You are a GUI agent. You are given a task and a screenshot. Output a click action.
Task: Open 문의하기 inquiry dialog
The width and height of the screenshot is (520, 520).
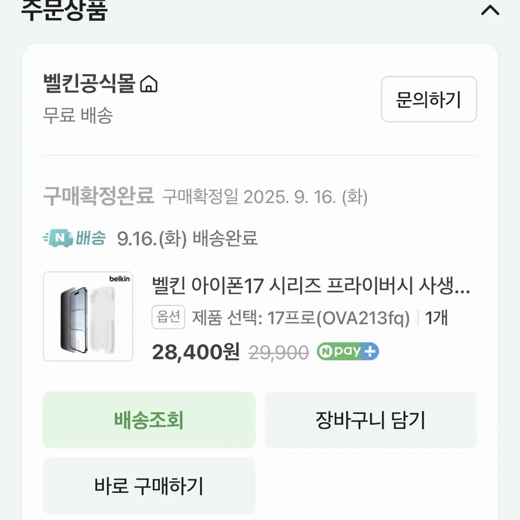428,100
